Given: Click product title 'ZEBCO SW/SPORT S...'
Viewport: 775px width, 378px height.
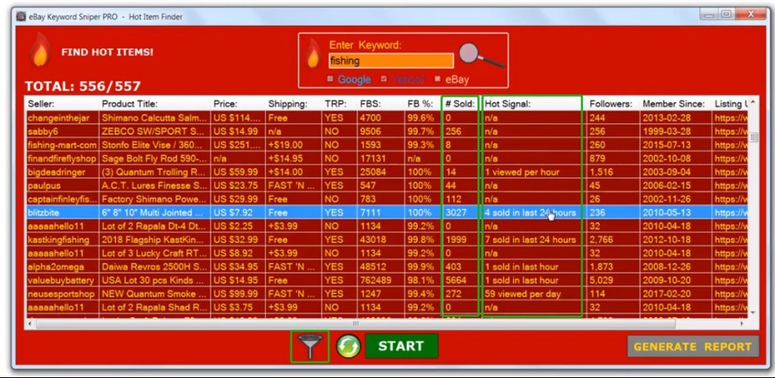Looking at the screenshot, I should coord(151,132).
